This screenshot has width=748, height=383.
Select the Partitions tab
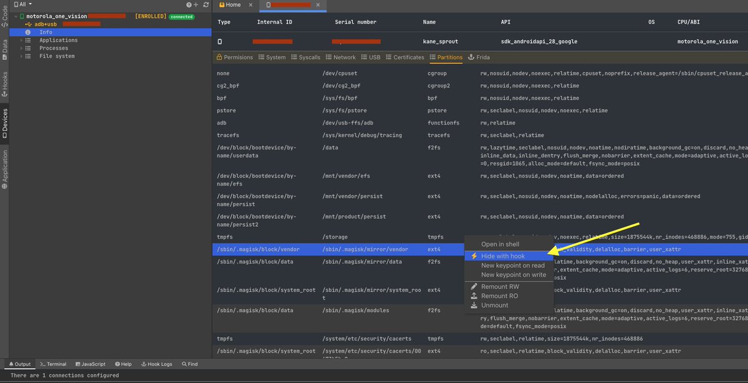pos(446,57)
